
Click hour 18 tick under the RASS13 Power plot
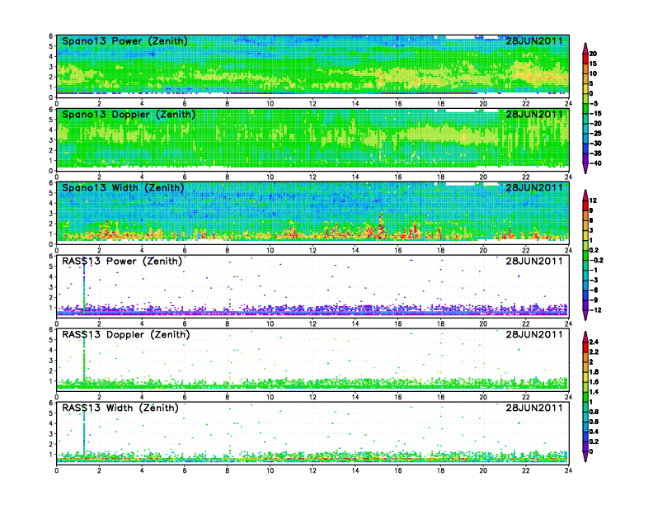tap(440, 323)
